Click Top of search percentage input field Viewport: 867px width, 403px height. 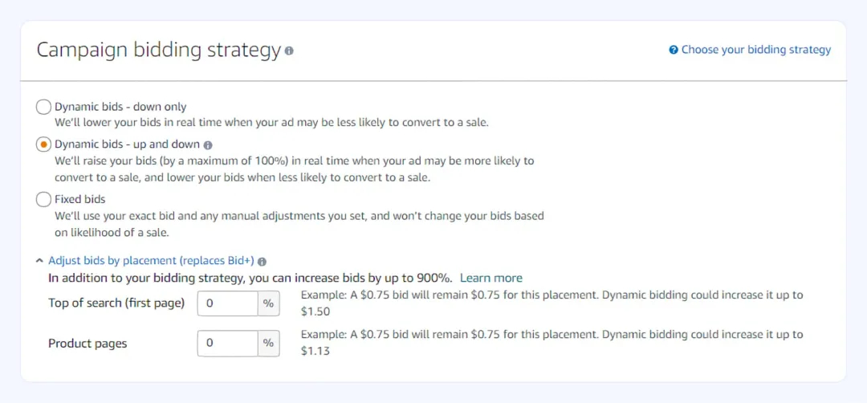[227, 303]
